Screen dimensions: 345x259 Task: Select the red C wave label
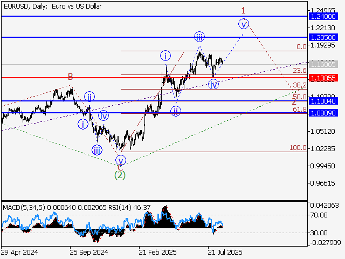coord(120,167)
